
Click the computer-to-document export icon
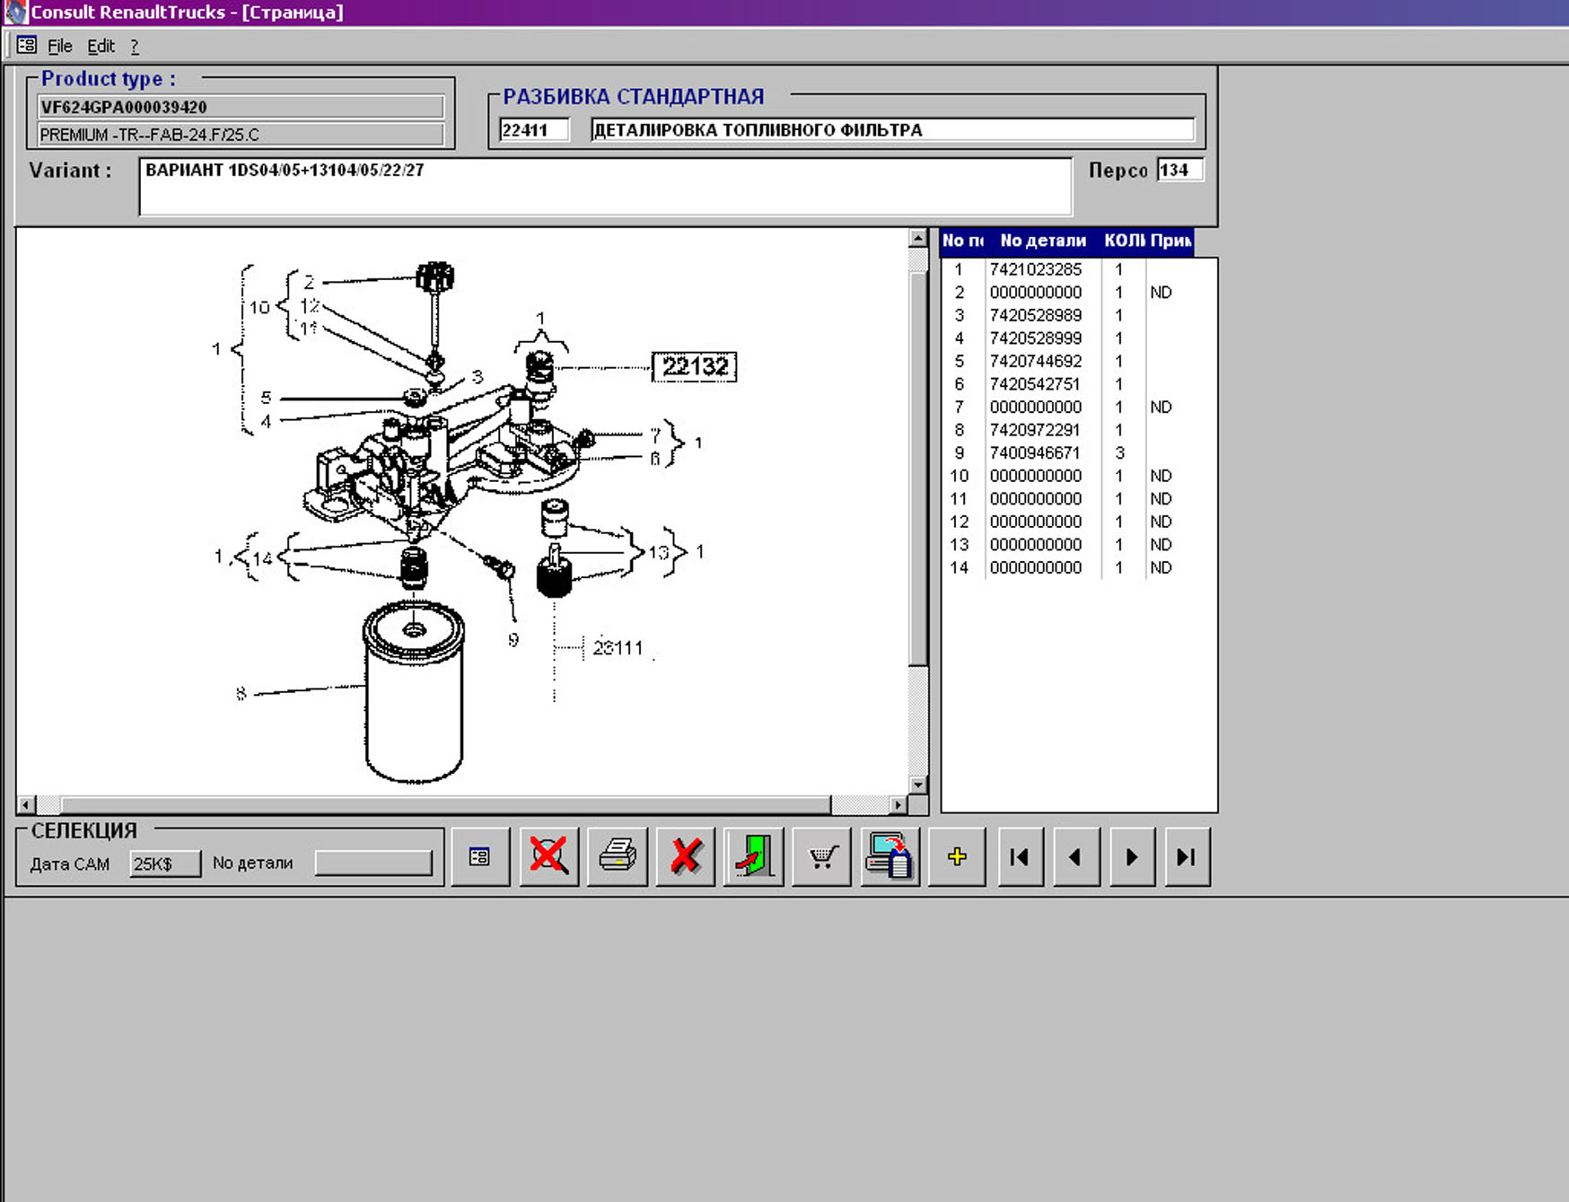click(x=890, y=857)
